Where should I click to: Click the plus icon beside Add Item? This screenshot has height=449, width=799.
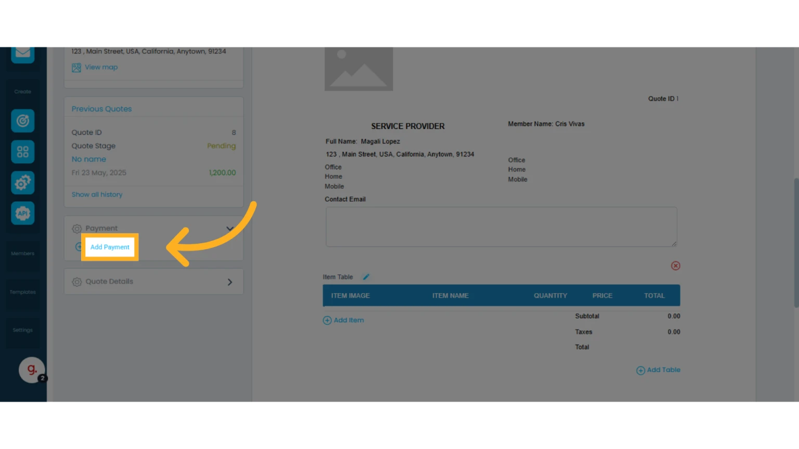point(327,321)
